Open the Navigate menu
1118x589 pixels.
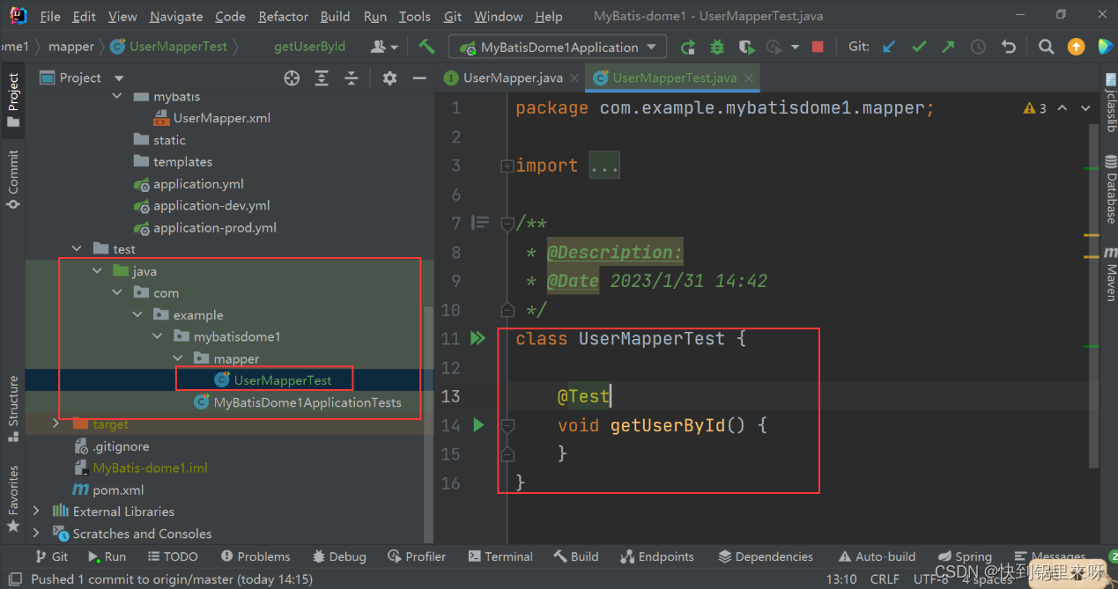tap(176, 17)
